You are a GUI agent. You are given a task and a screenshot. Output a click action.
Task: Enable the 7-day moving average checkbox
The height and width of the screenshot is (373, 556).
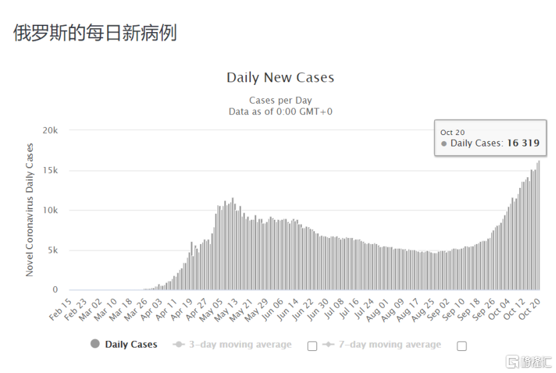click(461, 346)
